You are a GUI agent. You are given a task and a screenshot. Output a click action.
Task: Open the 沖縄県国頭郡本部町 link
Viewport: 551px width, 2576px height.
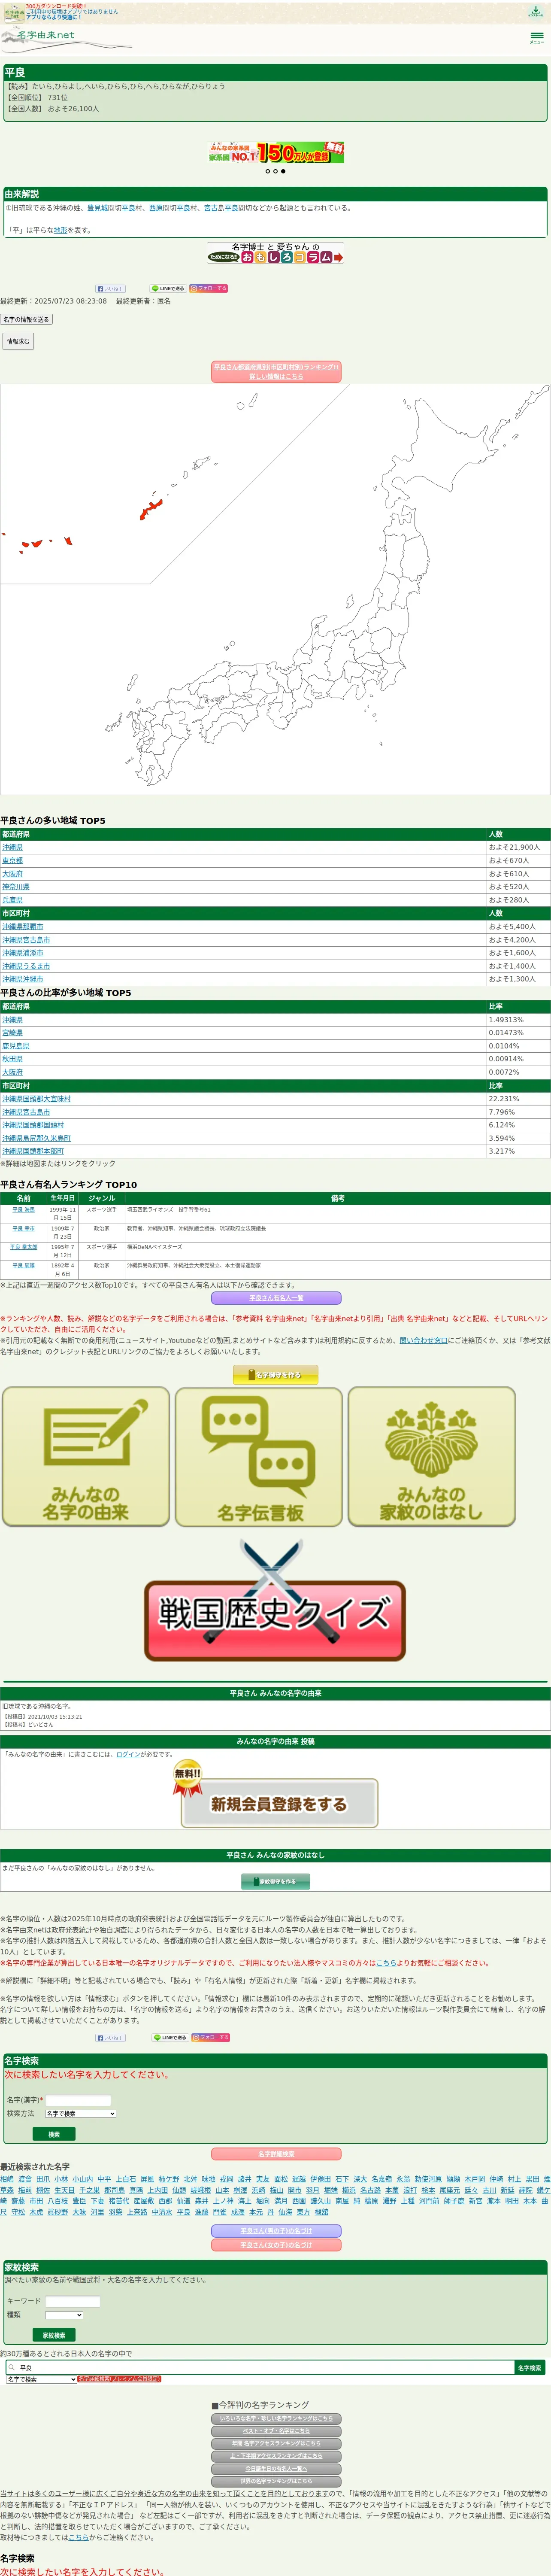tap(33, 1151)
